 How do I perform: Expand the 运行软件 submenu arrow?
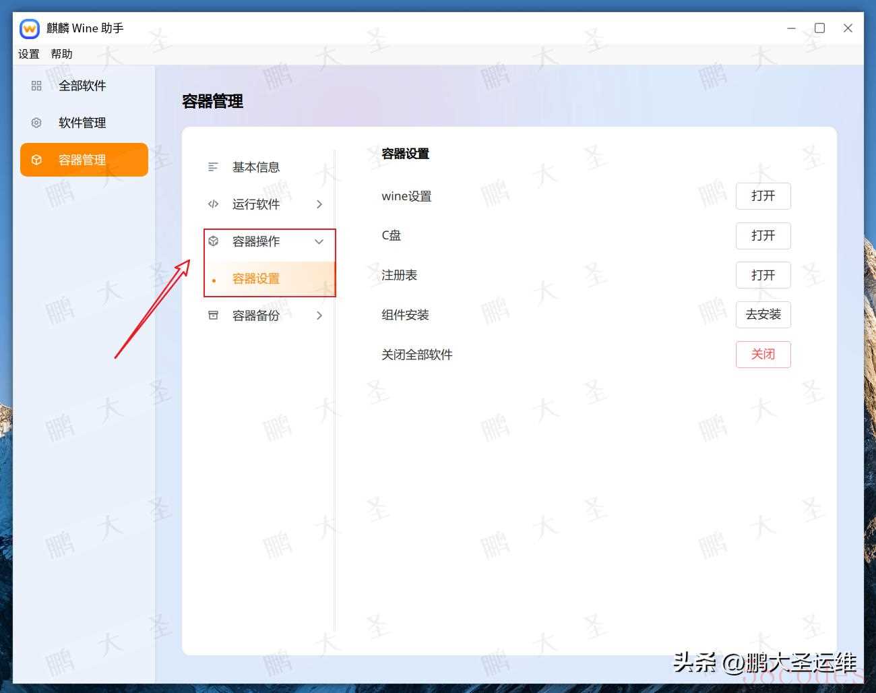point(319,204)
